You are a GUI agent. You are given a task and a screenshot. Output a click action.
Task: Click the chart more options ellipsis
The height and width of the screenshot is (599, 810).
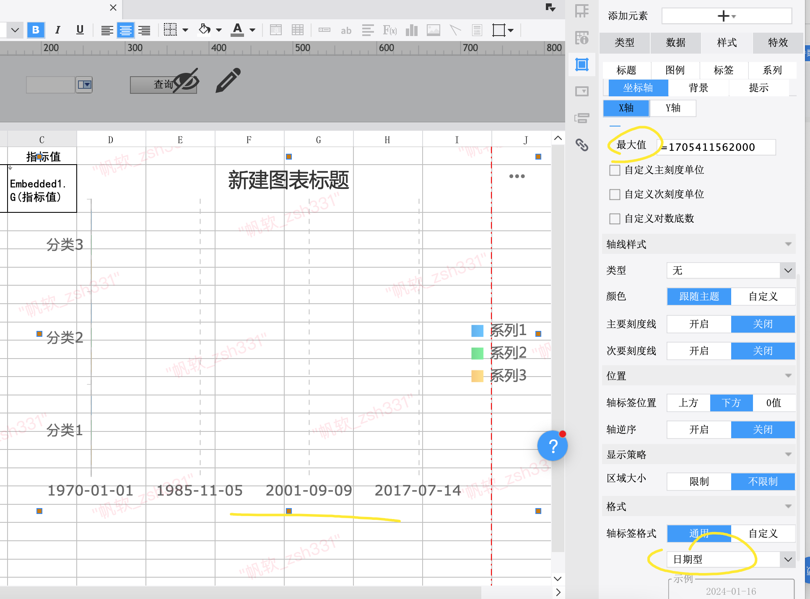517,176
